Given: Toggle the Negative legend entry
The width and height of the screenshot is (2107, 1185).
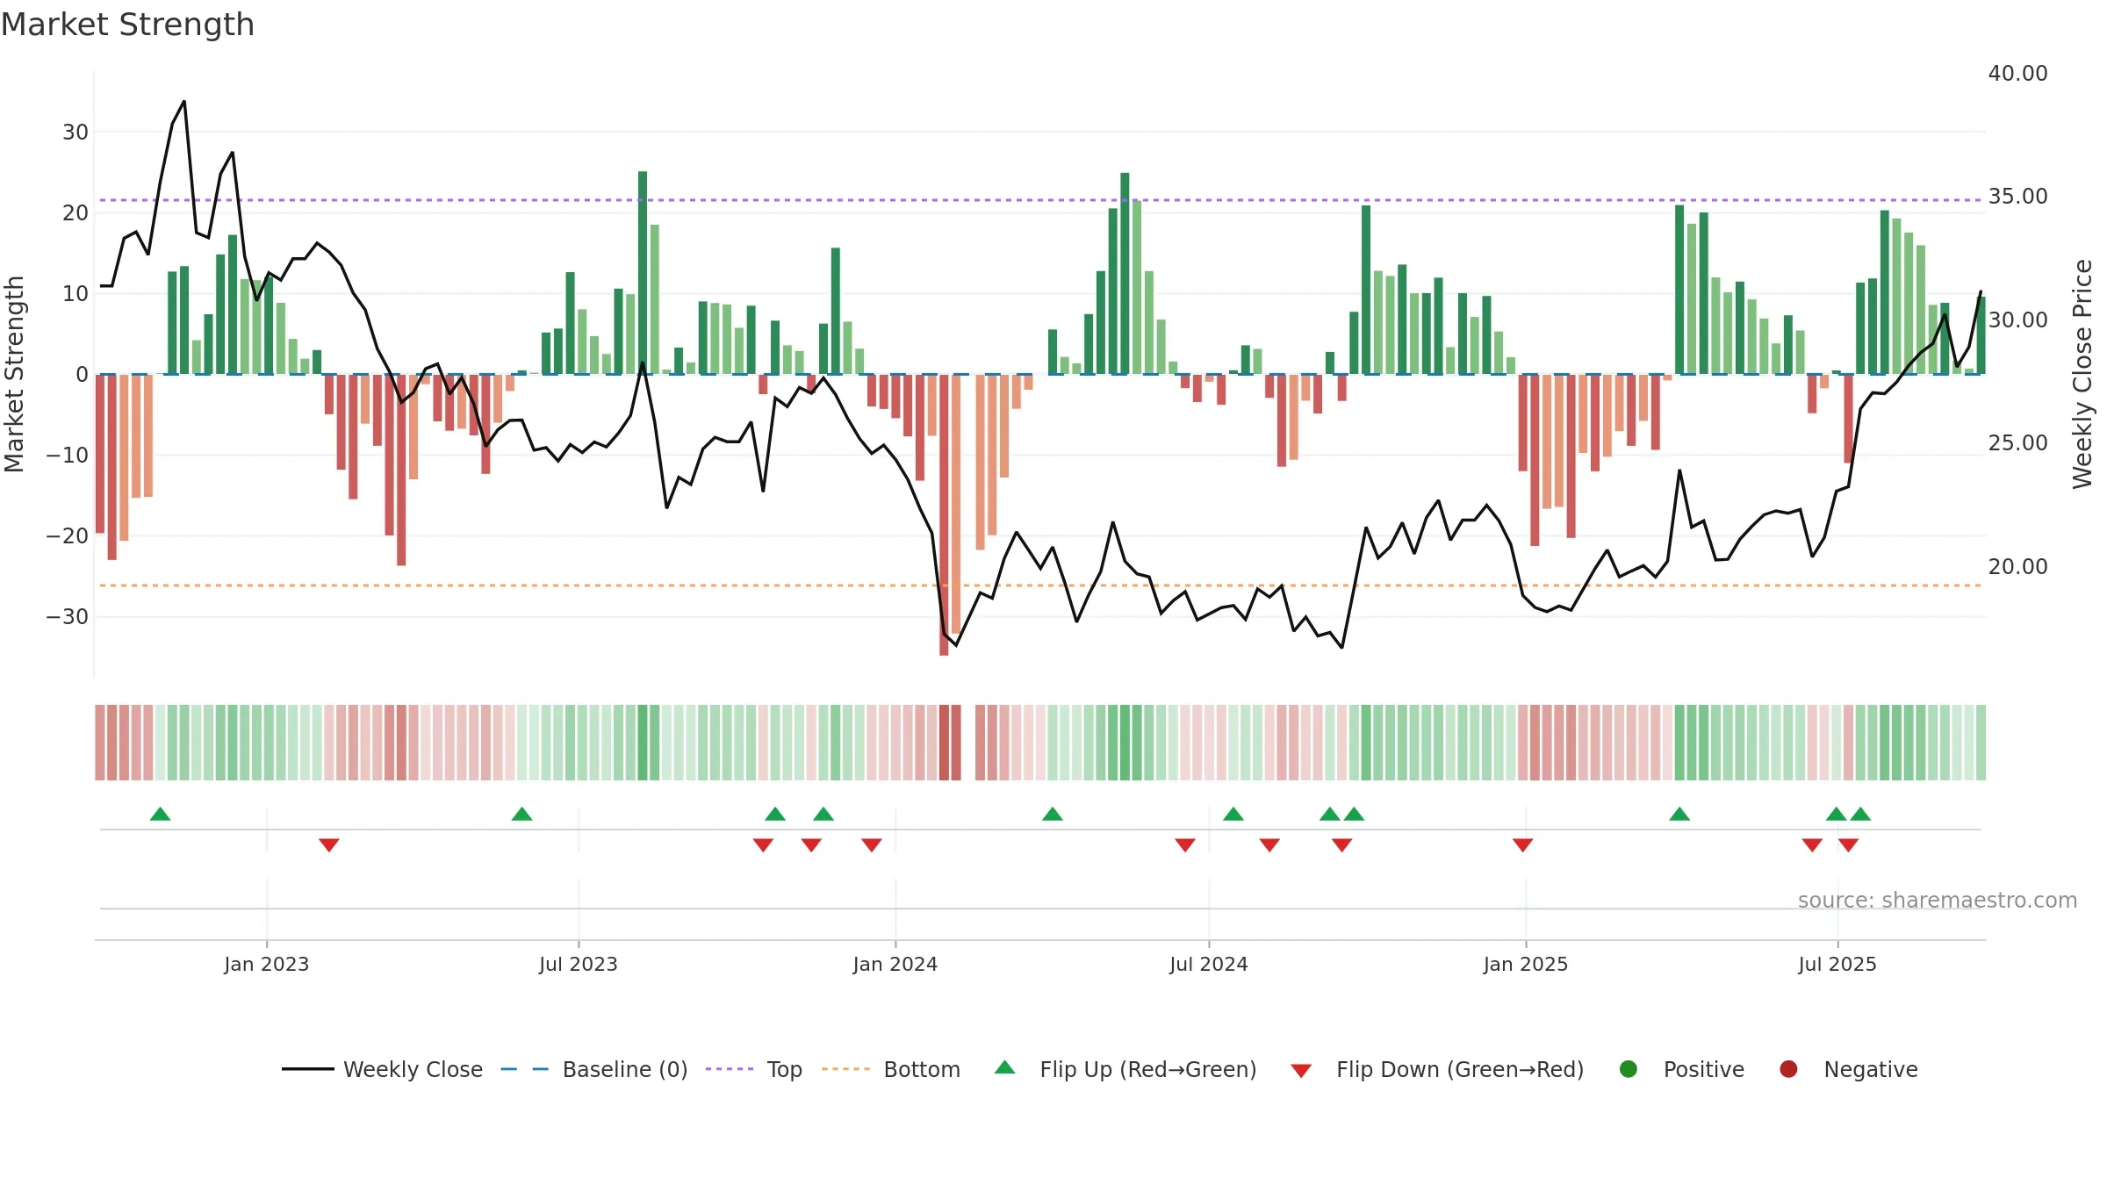Looking at the screenshot, I should [1848, 1069].
